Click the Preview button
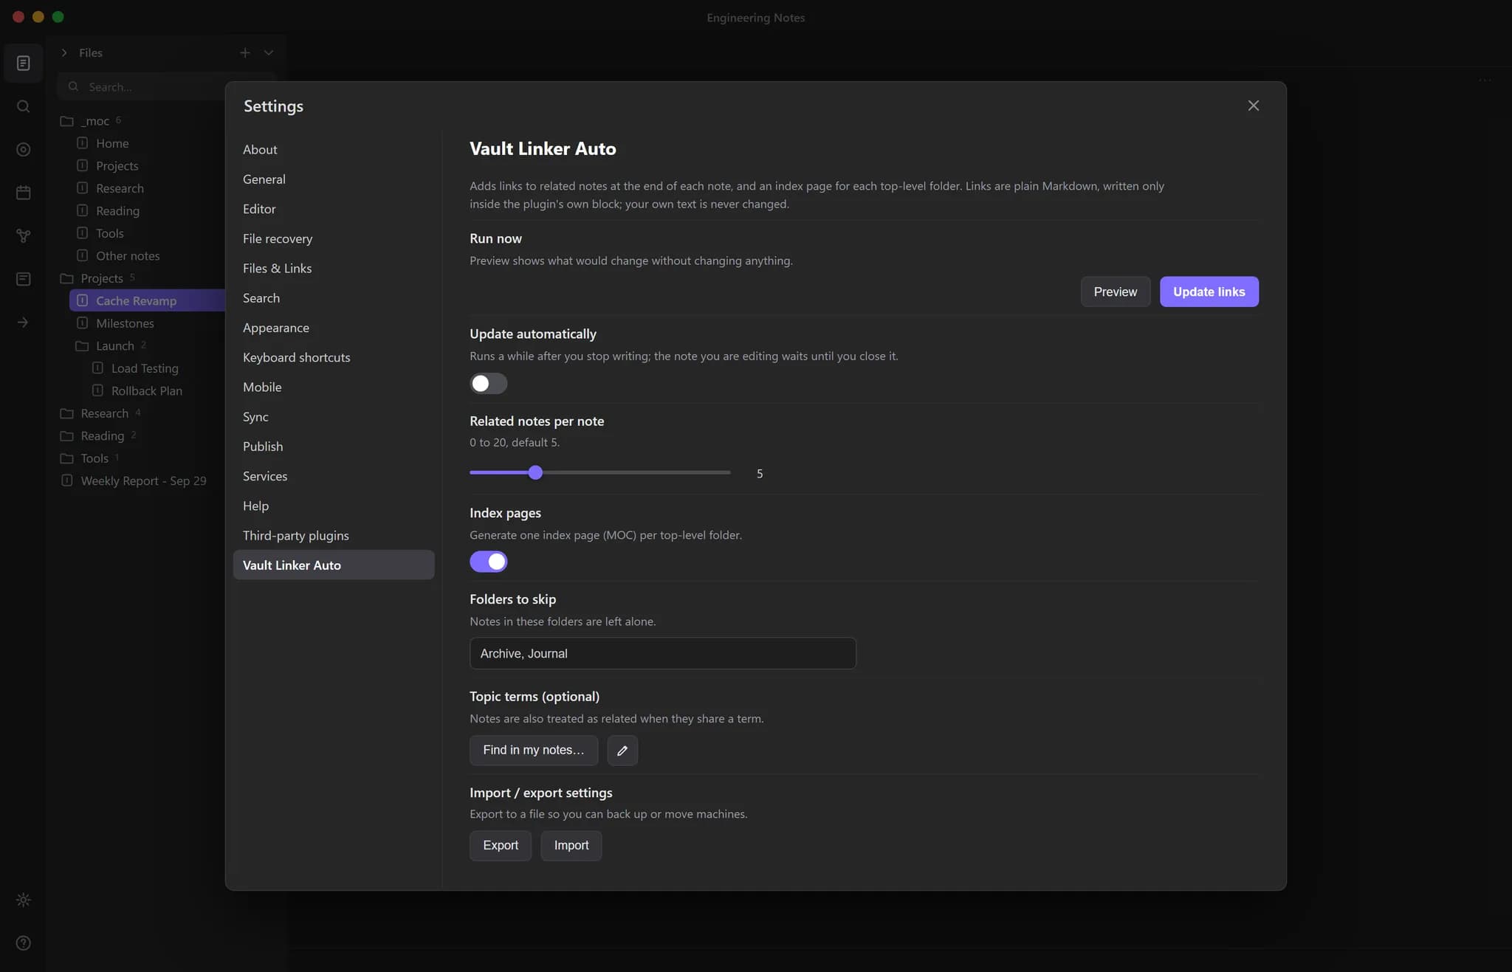 tap(1115, 292)
